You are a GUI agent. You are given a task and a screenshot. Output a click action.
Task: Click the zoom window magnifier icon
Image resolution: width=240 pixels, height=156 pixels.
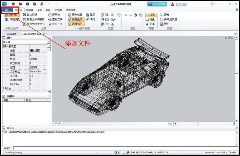107,15
